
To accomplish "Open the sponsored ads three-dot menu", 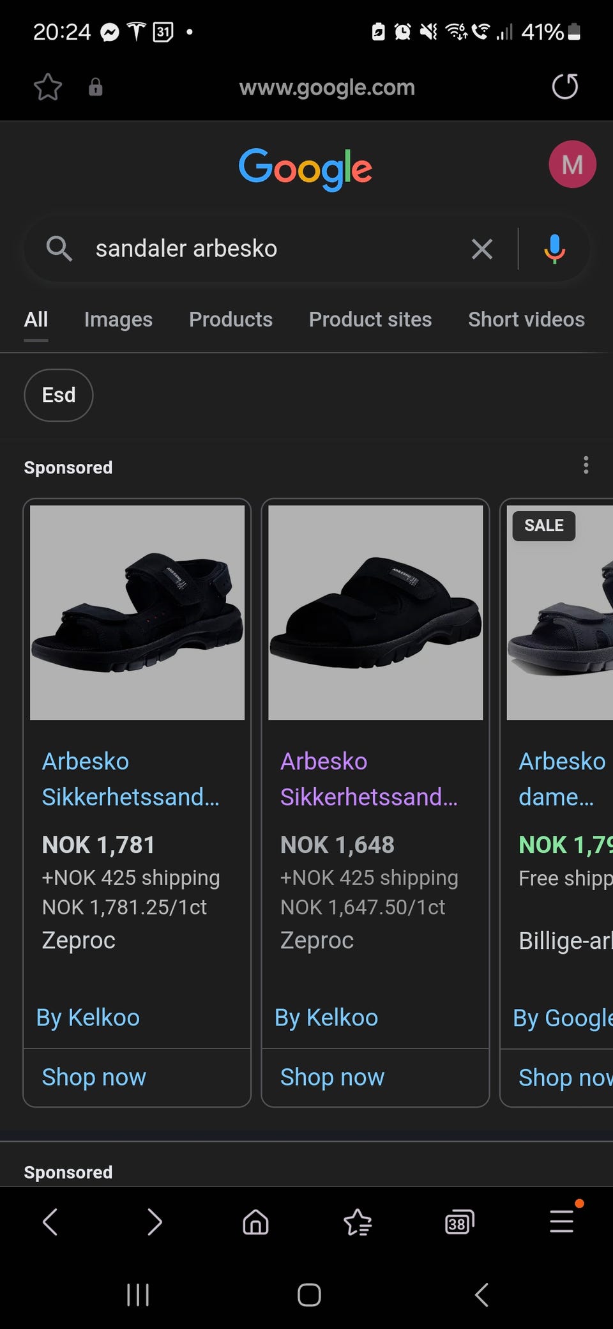I will pyautogui.click(x=586, y=465).
